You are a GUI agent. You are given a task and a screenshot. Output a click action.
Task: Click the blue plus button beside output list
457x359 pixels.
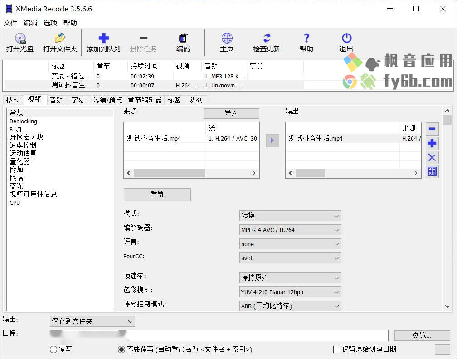432,143
